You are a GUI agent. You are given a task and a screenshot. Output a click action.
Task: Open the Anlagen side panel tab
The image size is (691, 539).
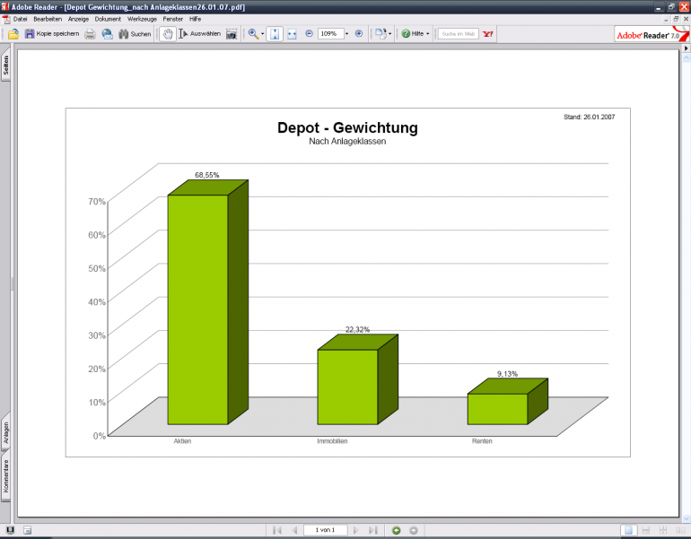point(5,432)
